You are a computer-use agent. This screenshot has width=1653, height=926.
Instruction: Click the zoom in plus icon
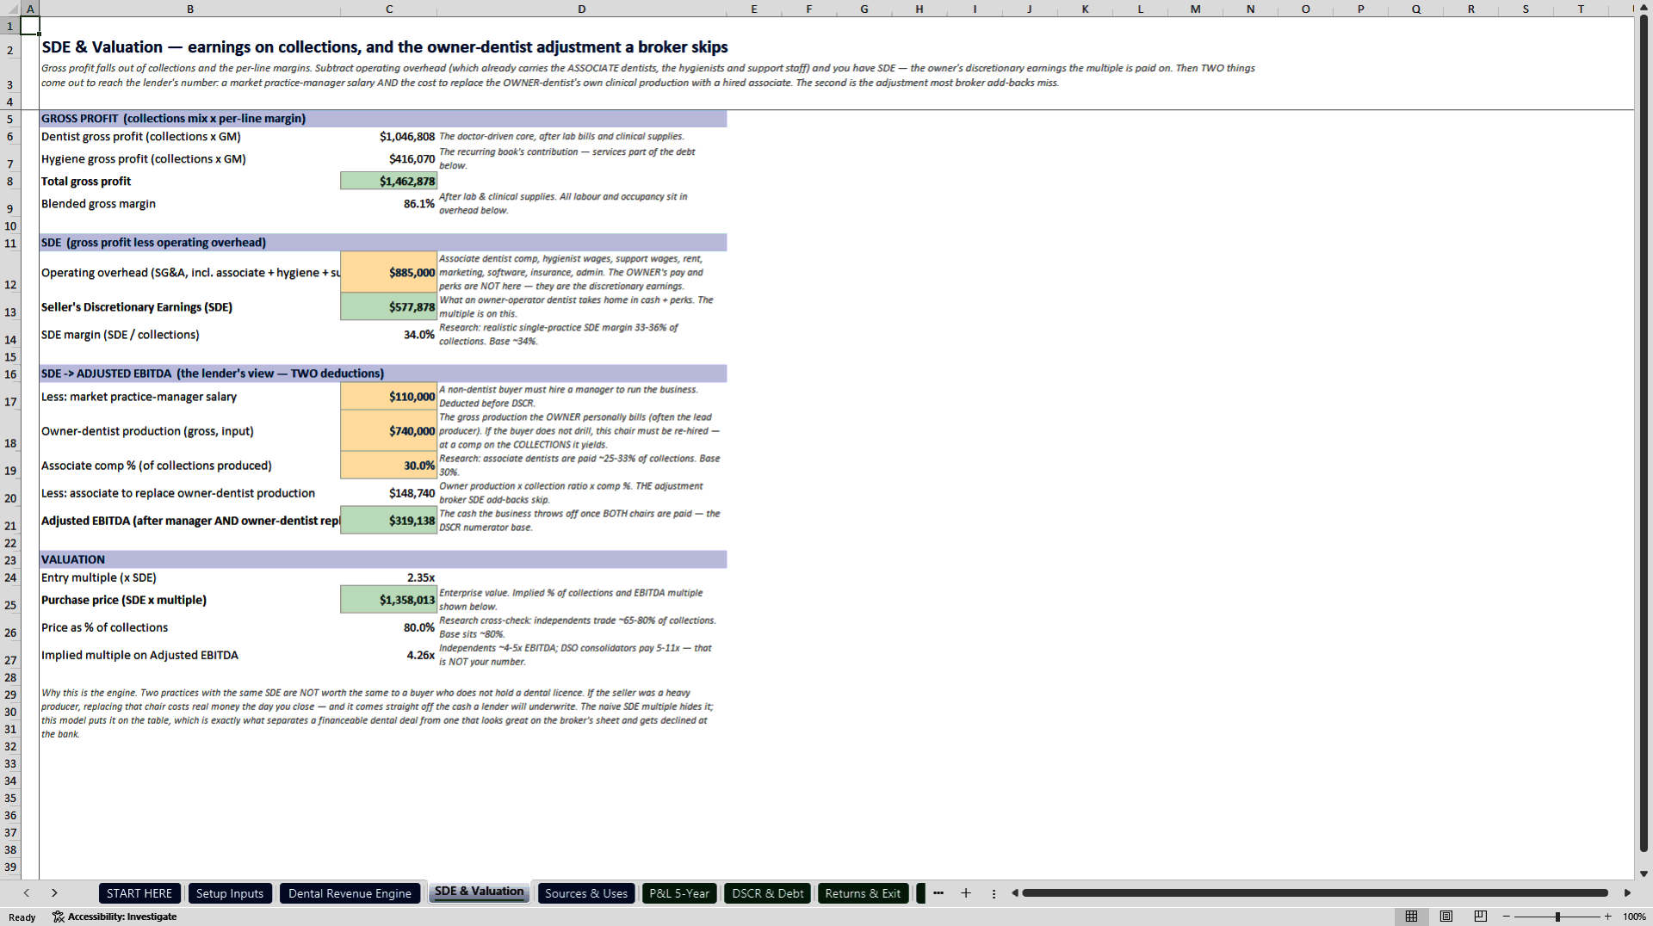(x=1607, y=917)
